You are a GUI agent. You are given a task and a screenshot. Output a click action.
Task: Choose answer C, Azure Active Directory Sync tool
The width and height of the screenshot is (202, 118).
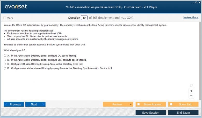[x=5, y=64]
